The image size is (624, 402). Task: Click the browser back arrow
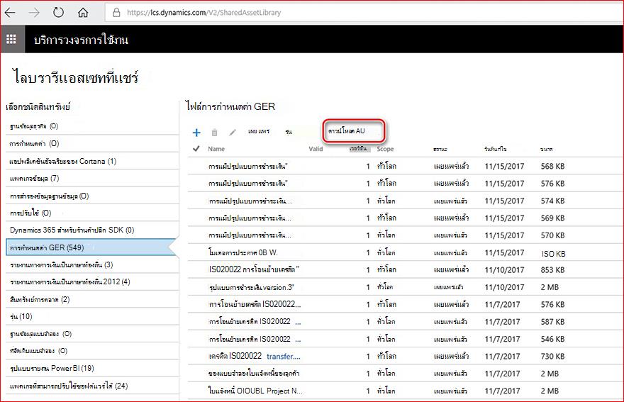click(10, 12)
